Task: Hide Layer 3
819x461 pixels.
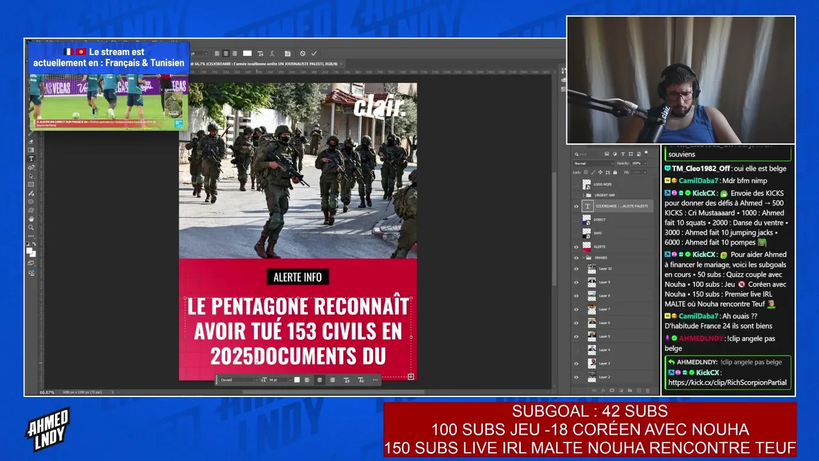Action: point(576,363)
